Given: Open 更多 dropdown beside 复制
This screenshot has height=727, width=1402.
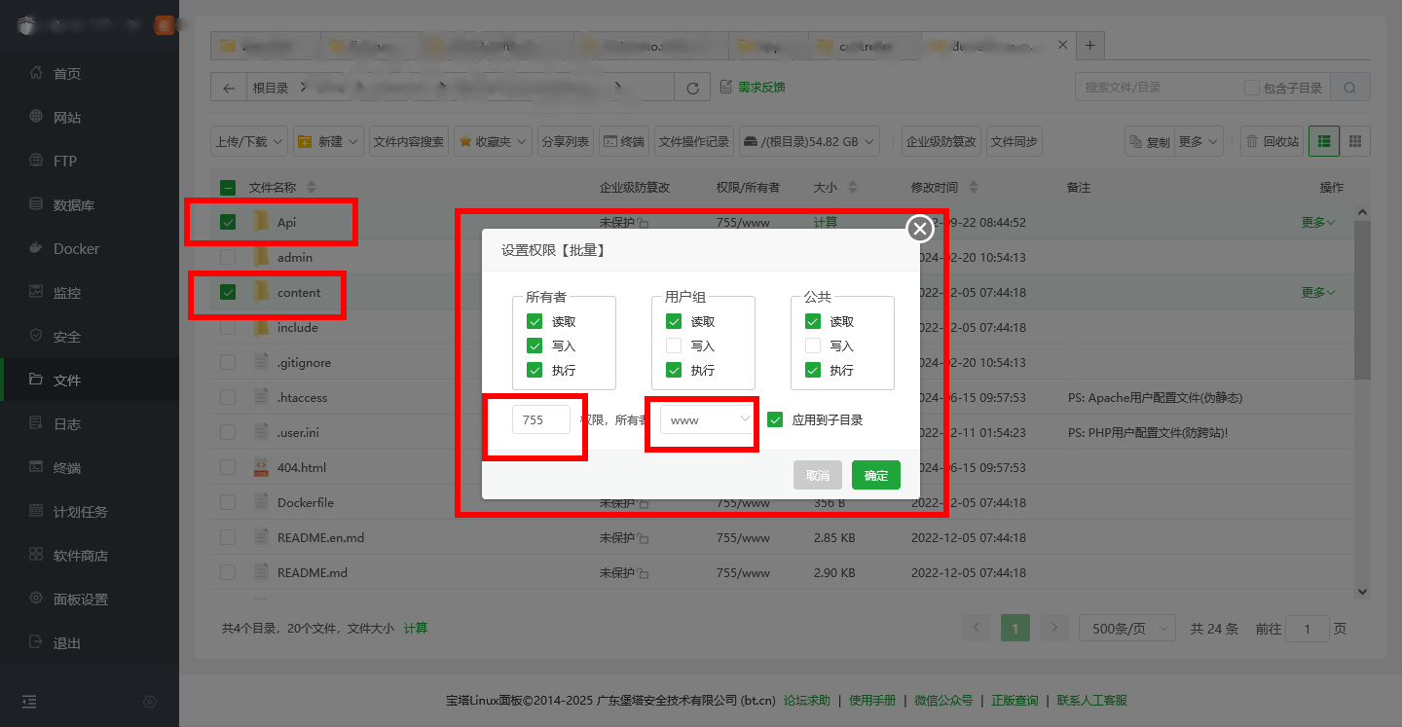Looking at the screenshot, I should tap(1199, 141).
